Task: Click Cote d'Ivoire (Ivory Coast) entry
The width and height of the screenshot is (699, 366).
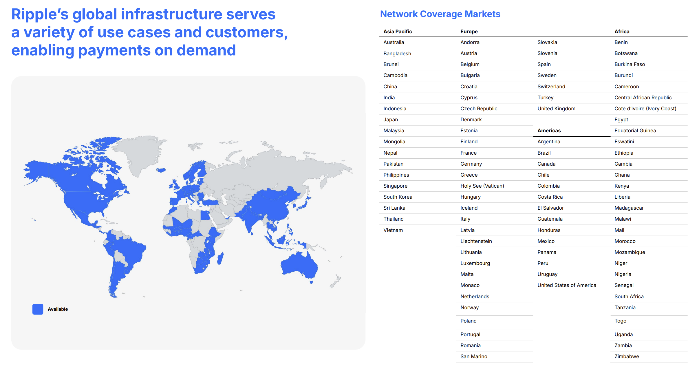Action: [x=645, y=109]
